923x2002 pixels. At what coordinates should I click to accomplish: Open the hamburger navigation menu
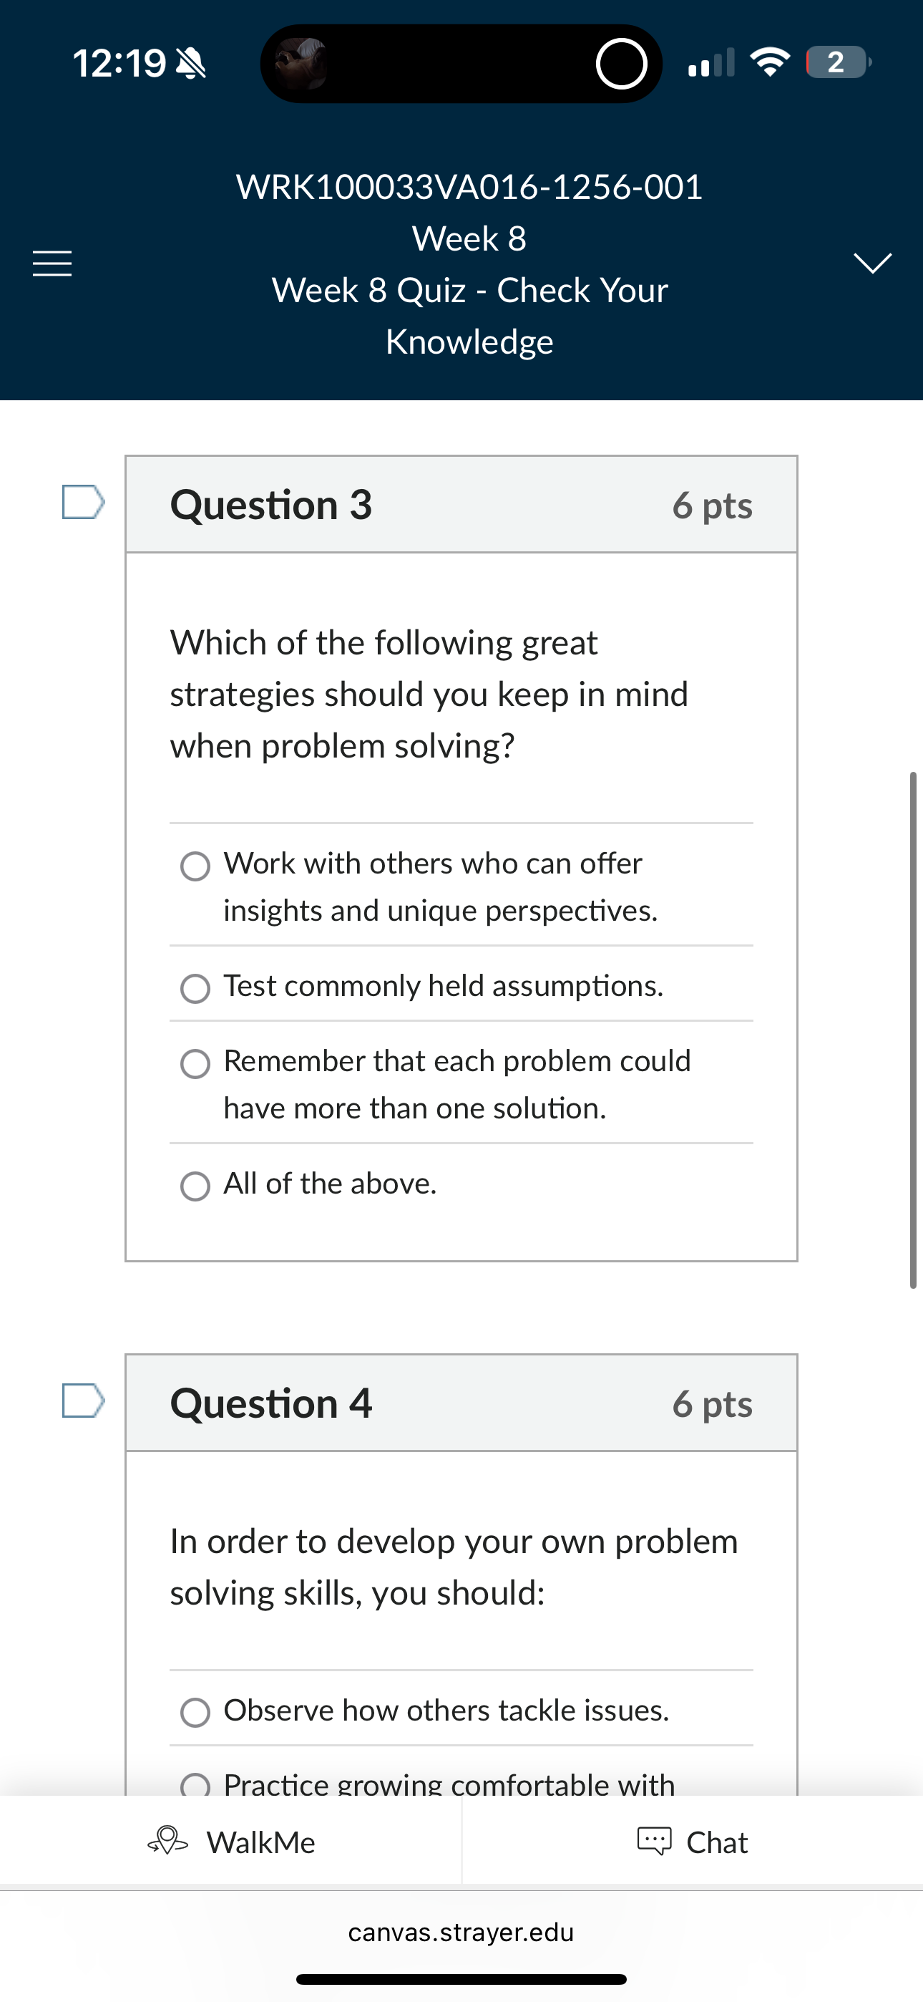[52, 263]
